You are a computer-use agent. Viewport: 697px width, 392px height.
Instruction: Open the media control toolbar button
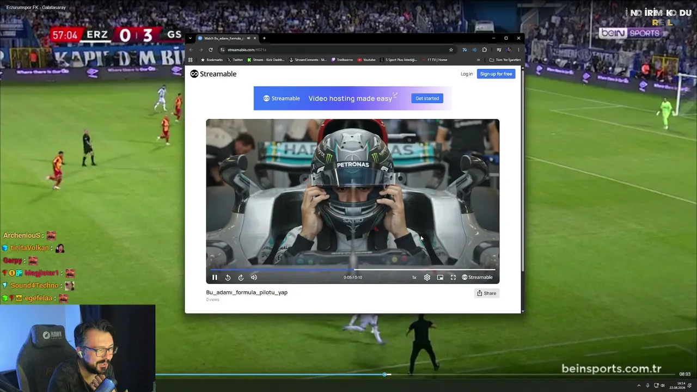click(x=499, y=50)
